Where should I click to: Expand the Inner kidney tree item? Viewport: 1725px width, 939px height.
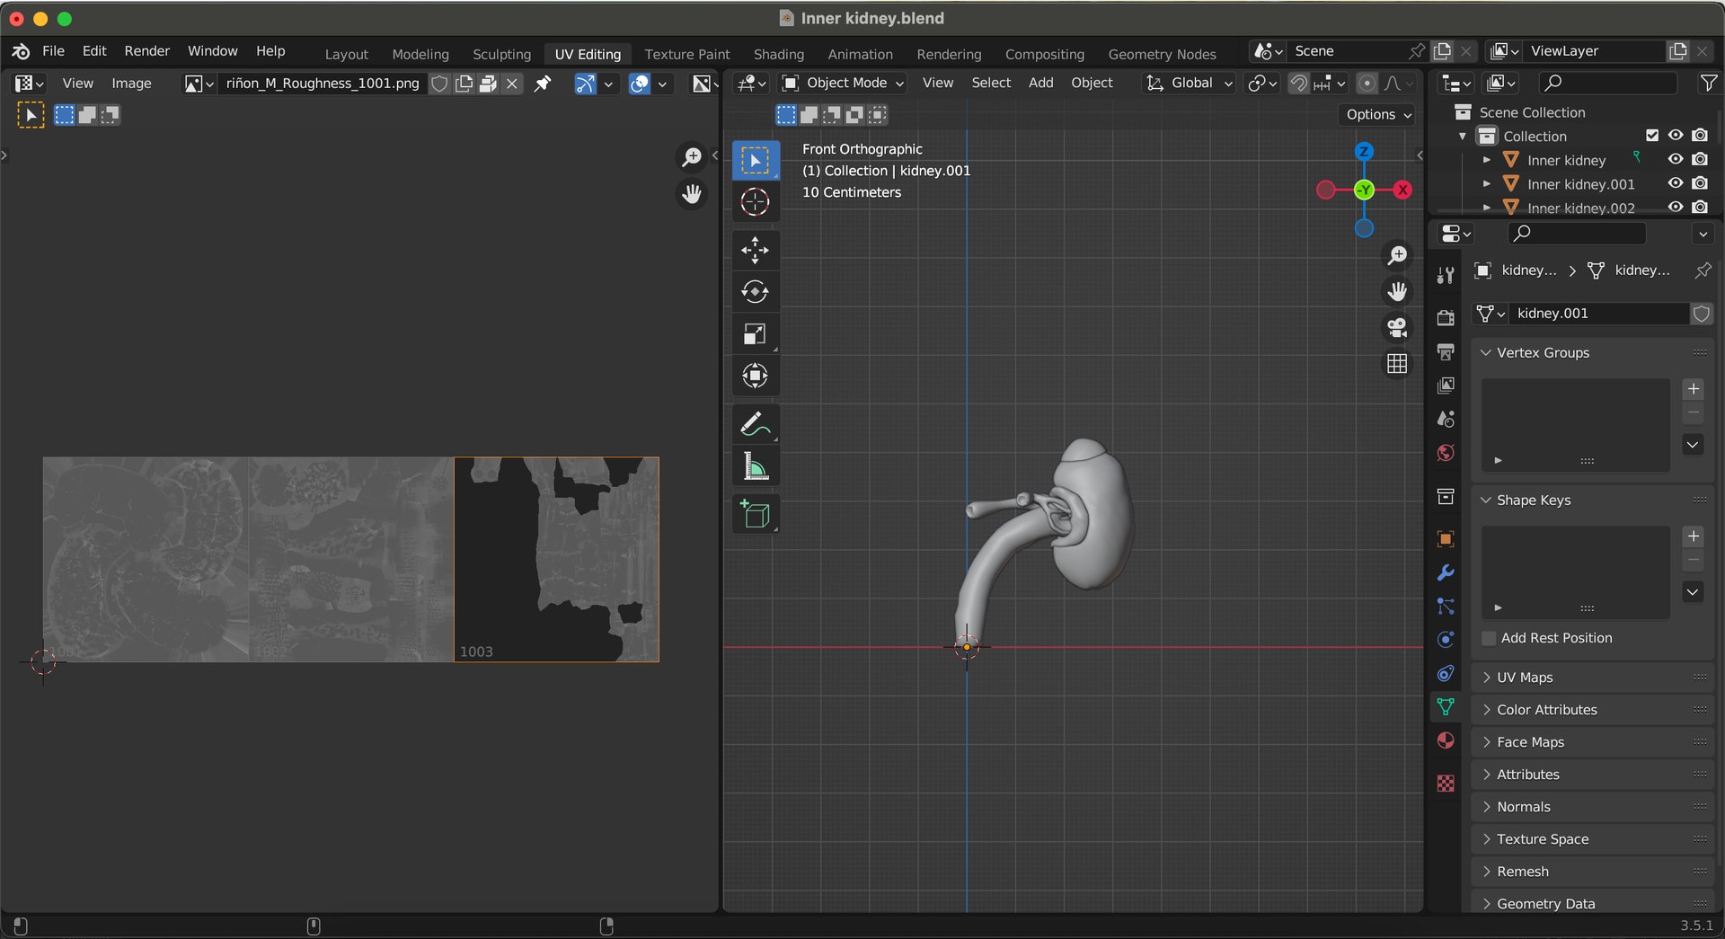coord(1487,160)
